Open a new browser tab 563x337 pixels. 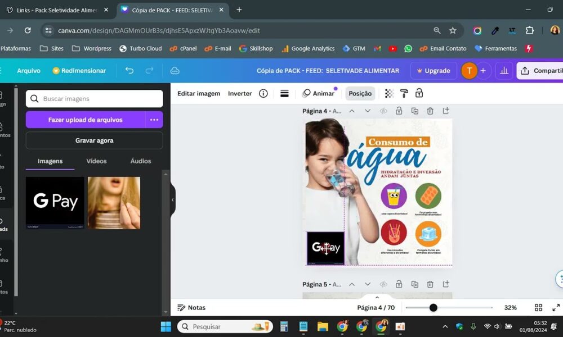[x=239, y=10]
